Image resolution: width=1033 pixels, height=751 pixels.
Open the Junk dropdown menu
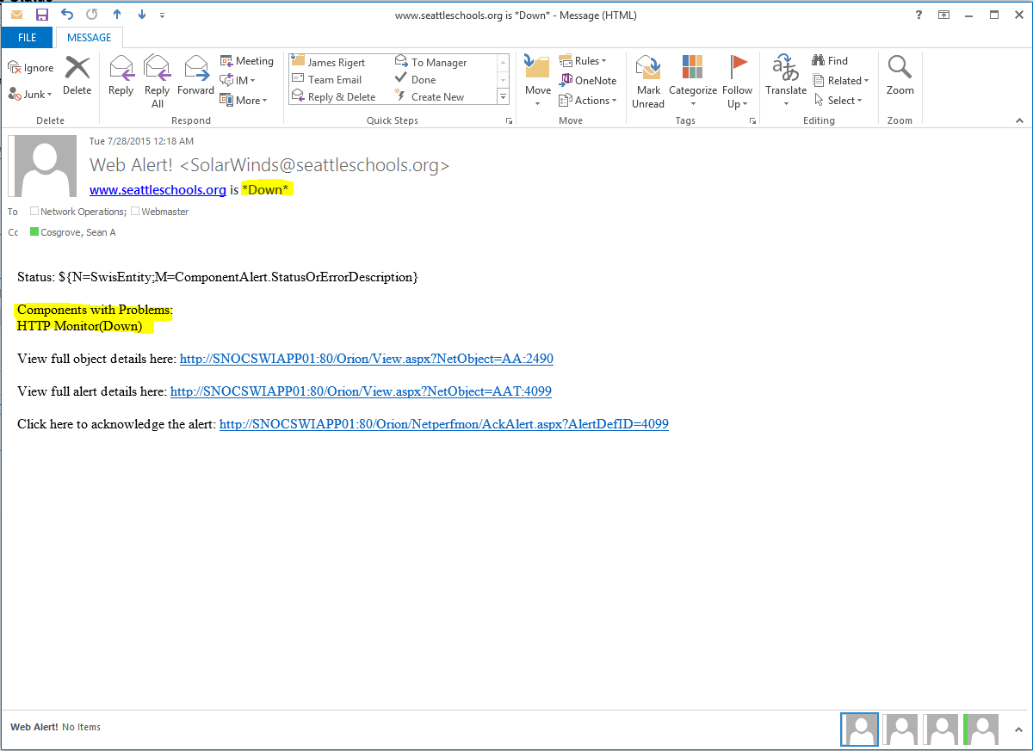click(x=31, y=94)
